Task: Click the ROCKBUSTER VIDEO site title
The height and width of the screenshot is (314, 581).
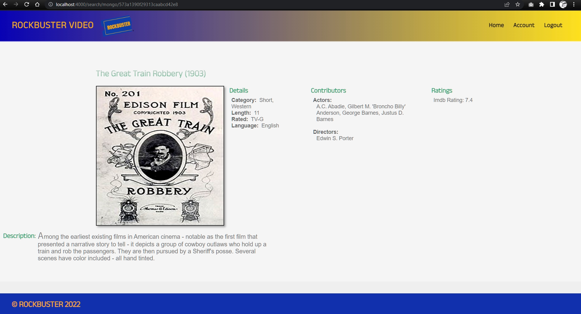Action: coord(53,25)
